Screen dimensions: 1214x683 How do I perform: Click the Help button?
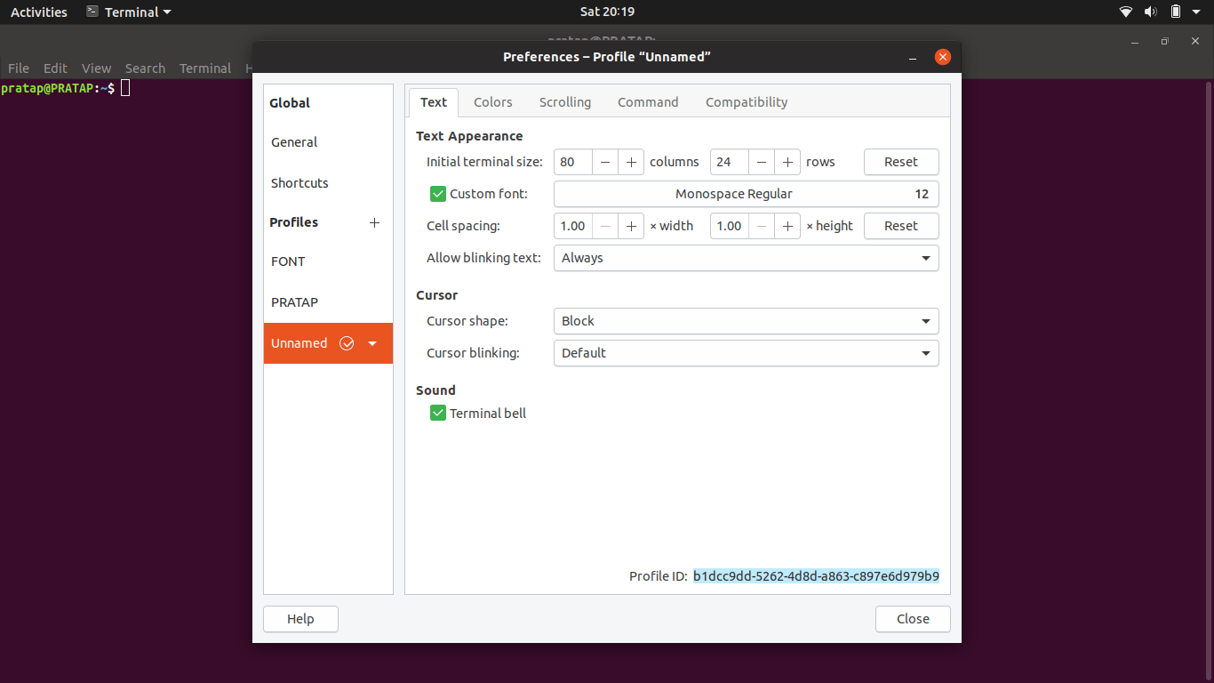tap(300, 618)
